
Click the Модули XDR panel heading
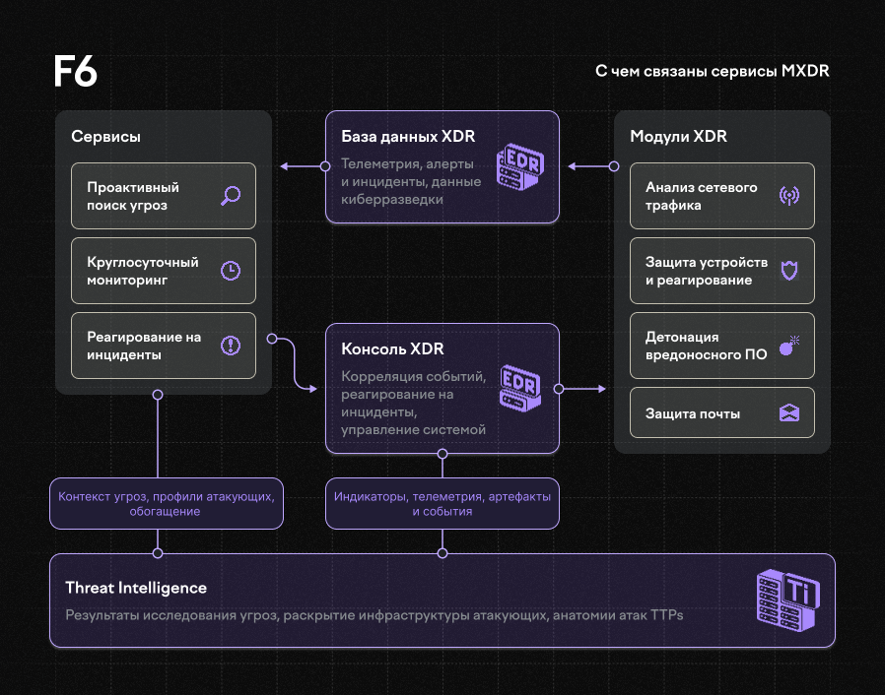678,137
